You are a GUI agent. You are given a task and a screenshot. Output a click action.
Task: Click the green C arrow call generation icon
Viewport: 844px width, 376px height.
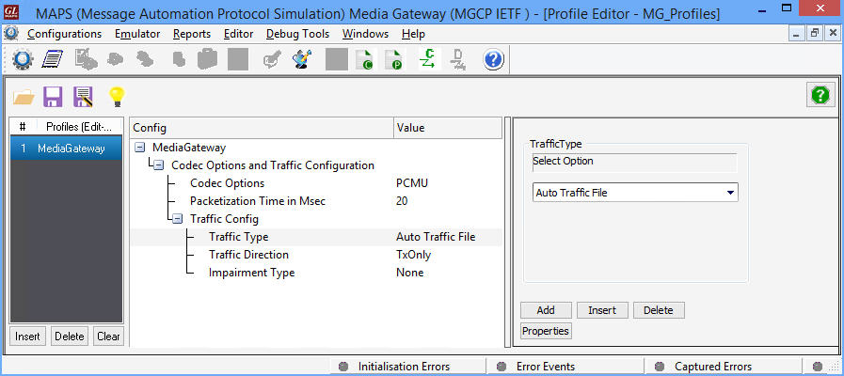coord(428,59)
